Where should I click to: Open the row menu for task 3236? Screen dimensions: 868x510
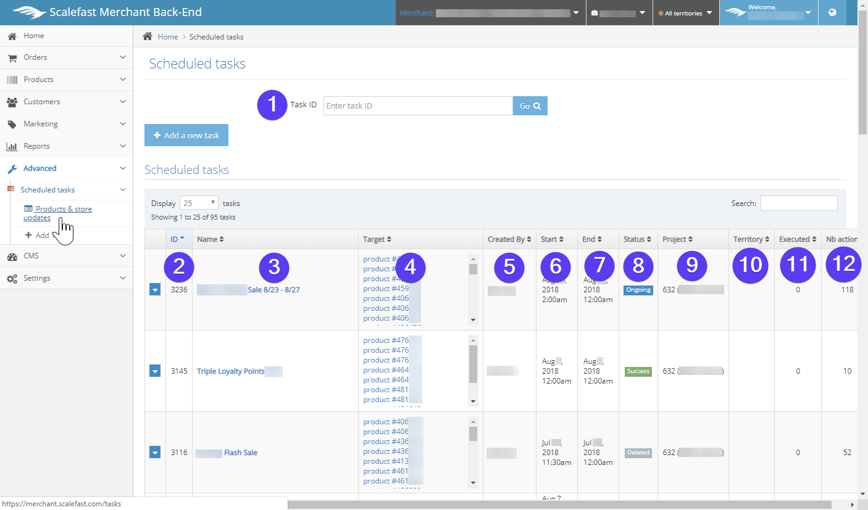155,289
